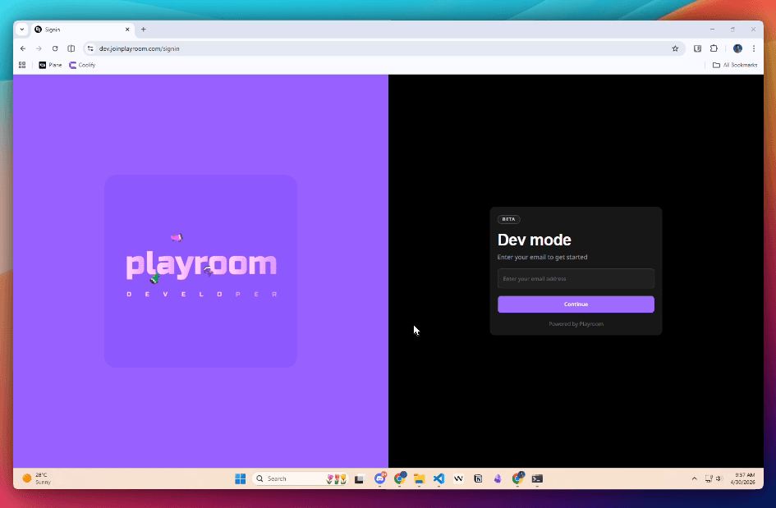Image resolution: width=776 pixels, height=508 pixels.
Task: Click the taskbar Search box
Action: coord(301,478)
